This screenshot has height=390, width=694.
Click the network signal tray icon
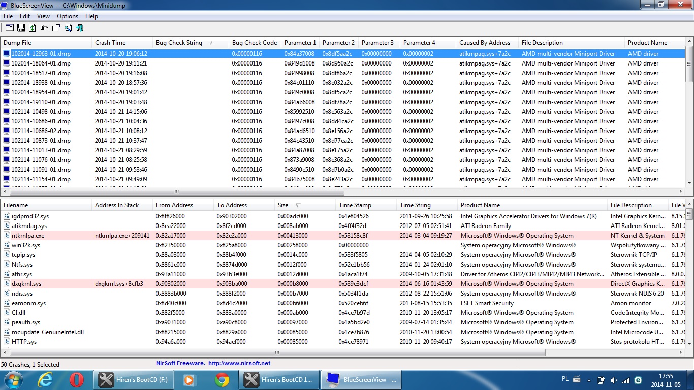(626, 380)
